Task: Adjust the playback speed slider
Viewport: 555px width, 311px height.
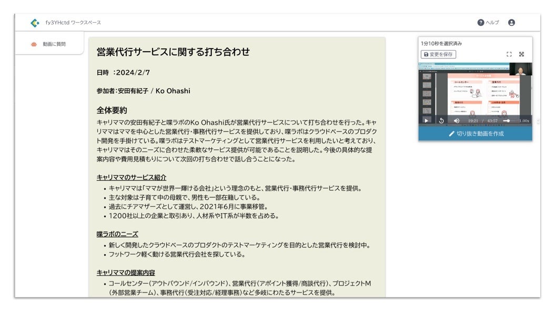Action: (x=510, y=121)
